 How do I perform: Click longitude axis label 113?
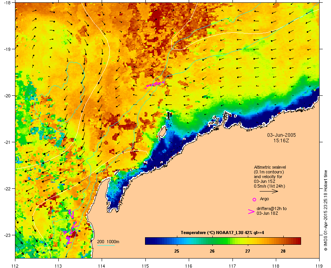coord(58,266)
